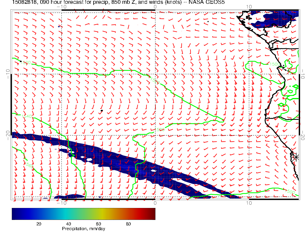This screenshot has height=238, width=308.
Task: Click the 10 longitude label below the map
Action: 249,203
